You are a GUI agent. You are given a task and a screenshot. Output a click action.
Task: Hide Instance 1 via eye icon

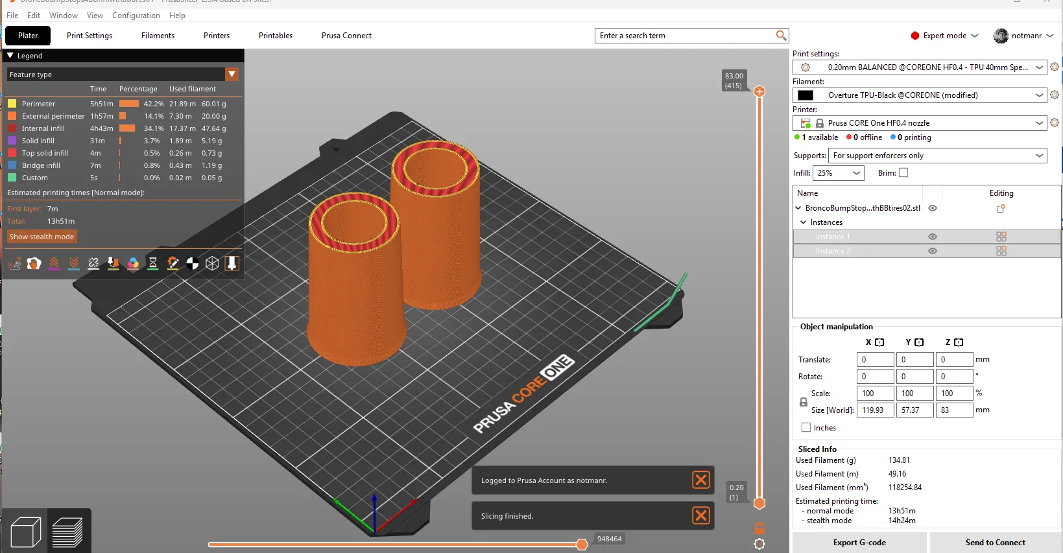point(933,237)
